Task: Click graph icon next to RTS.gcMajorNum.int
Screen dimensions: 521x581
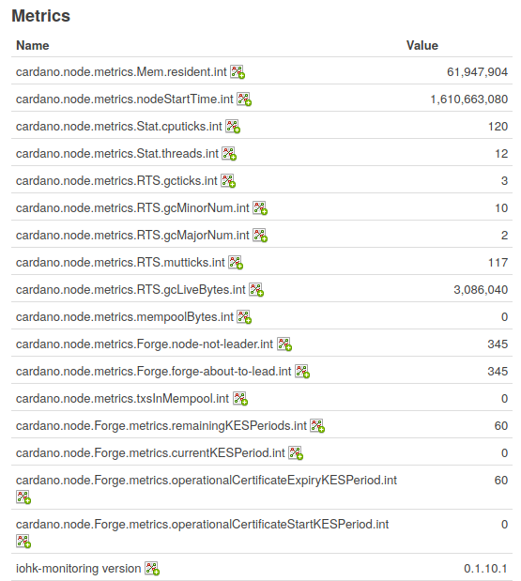Action: pos(260,236)
